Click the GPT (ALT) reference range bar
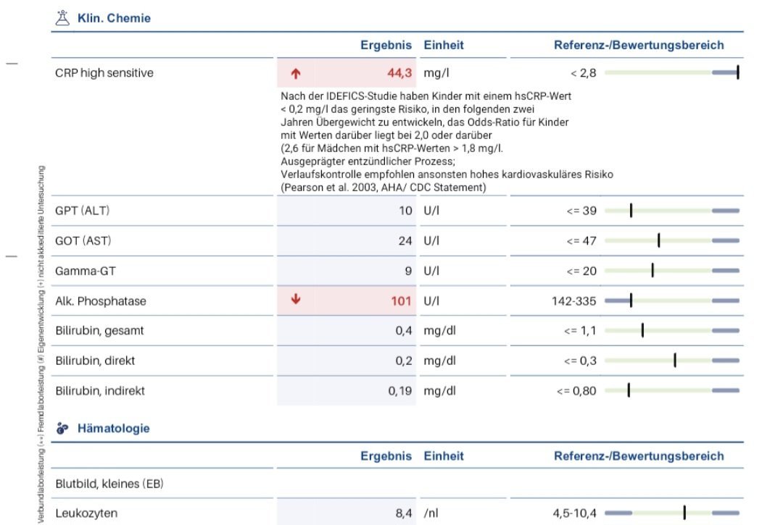The image size is (783, 525). [x=671, y=211]
